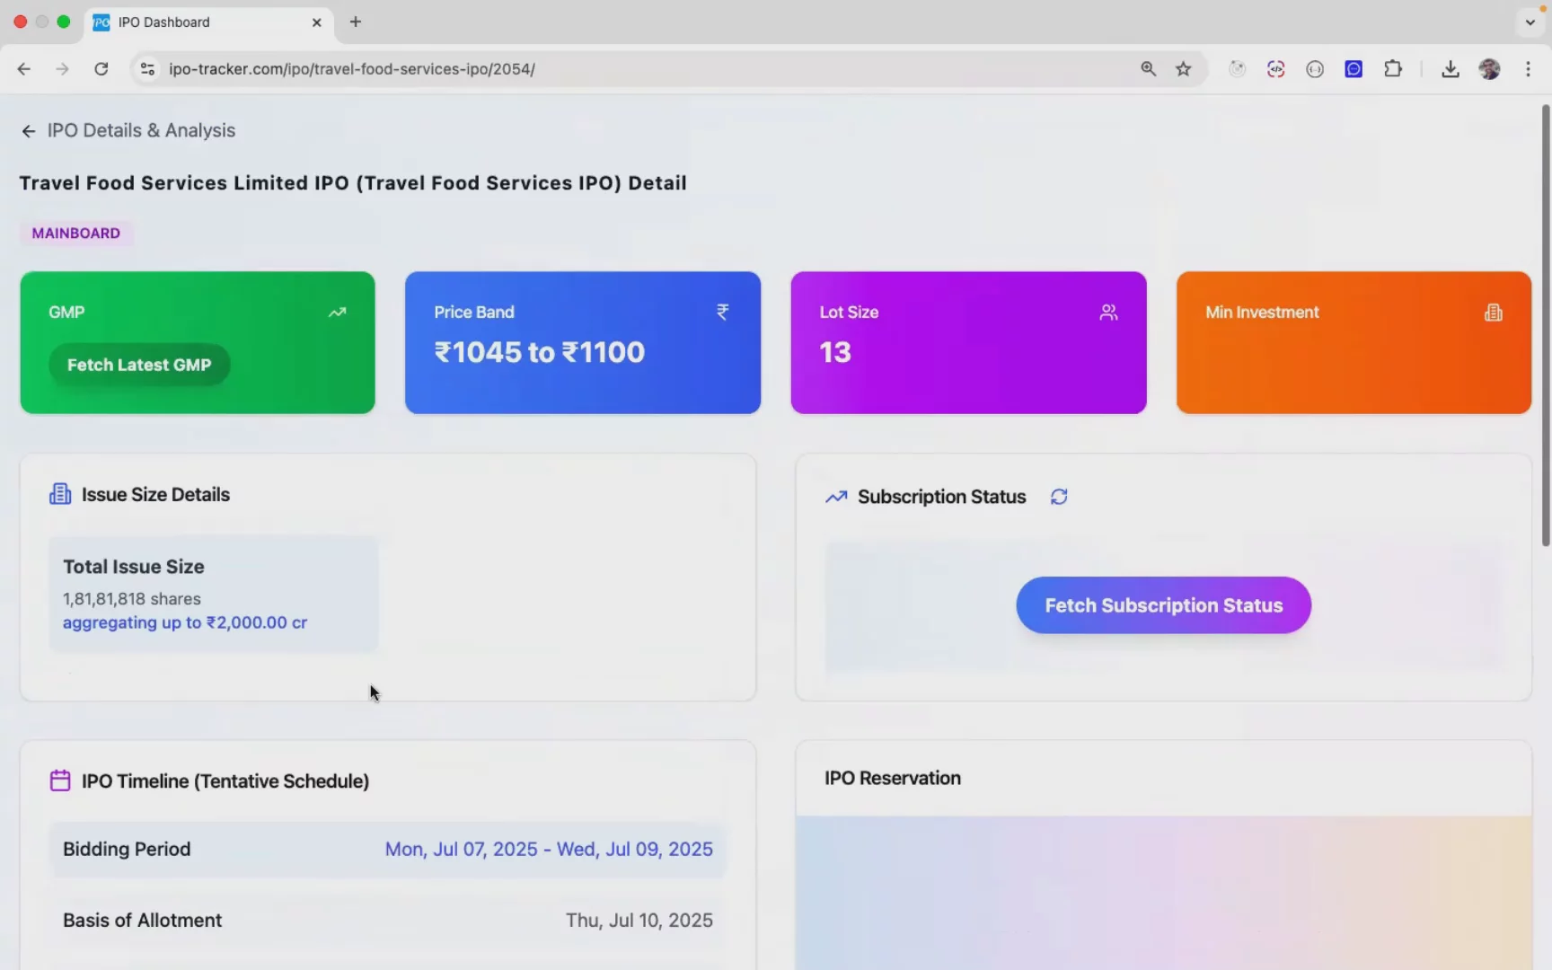1552x970 pixels.
Task: Go back using the browser back arrow
Action: tap(24, 69)
